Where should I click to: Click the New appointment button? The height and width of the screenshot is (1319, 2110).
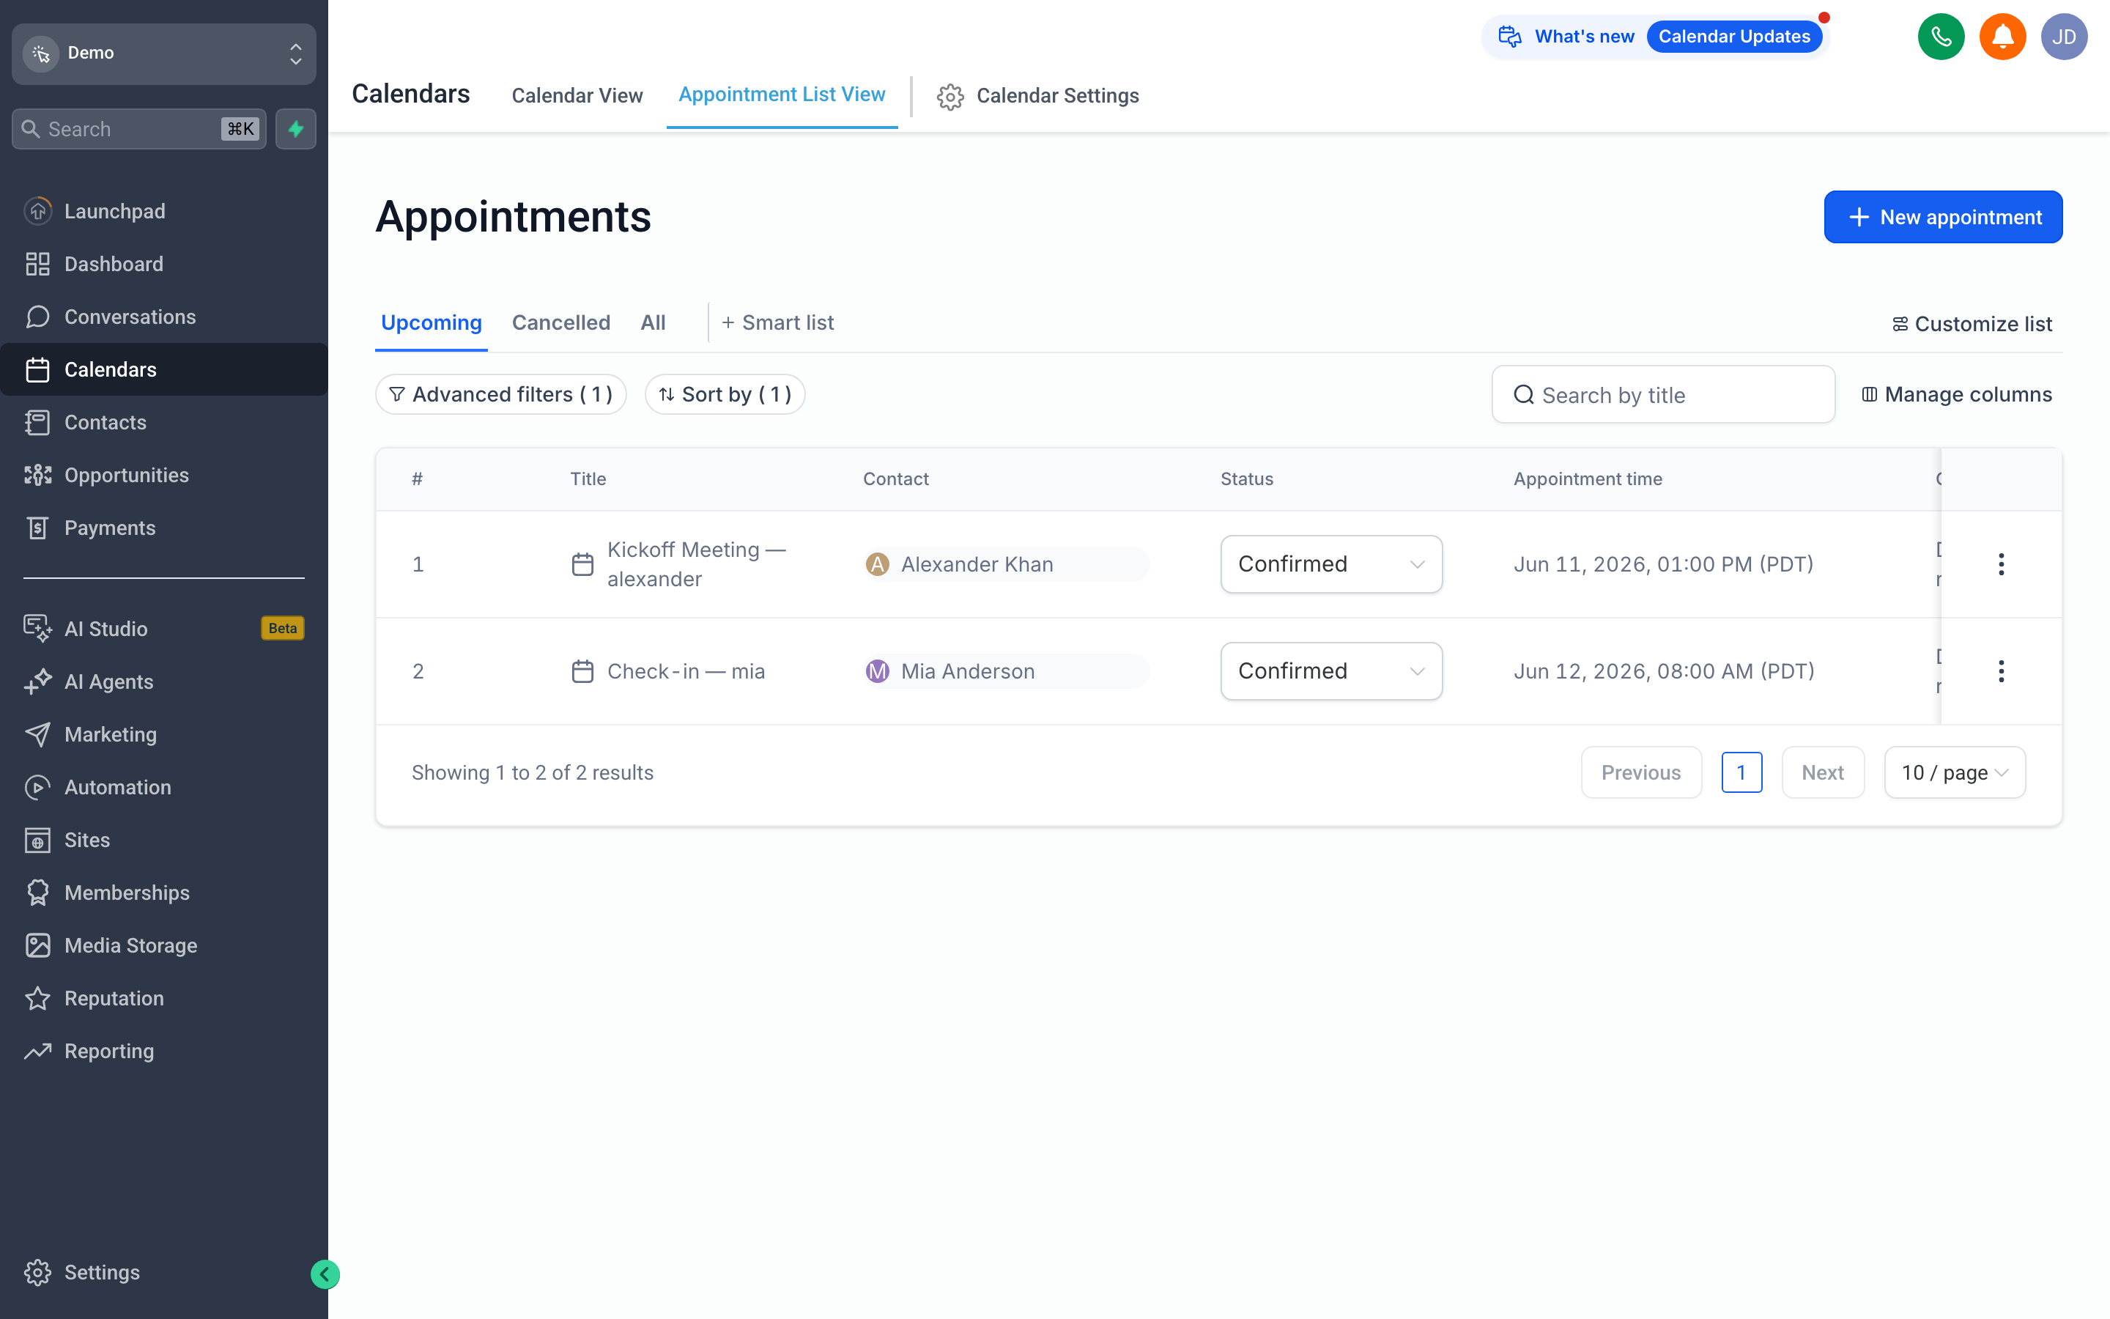(x=1943, y=217)
